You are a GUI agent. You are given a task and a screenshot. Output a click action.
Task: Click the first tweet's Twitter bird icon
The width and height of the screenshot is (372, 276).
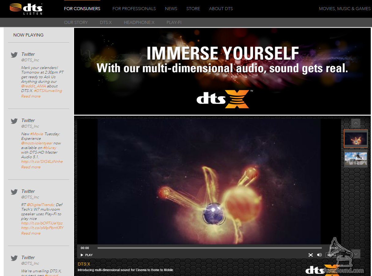click(14, 55)
